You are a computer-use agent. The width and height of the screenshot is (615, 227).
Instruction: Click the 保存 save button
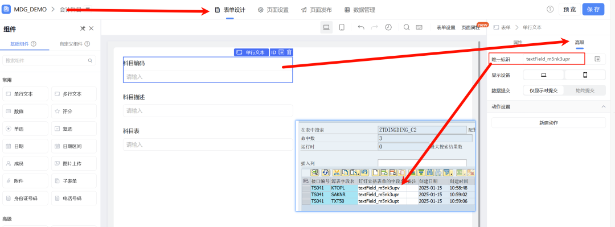pyautogui.click(x=593, y=10)
